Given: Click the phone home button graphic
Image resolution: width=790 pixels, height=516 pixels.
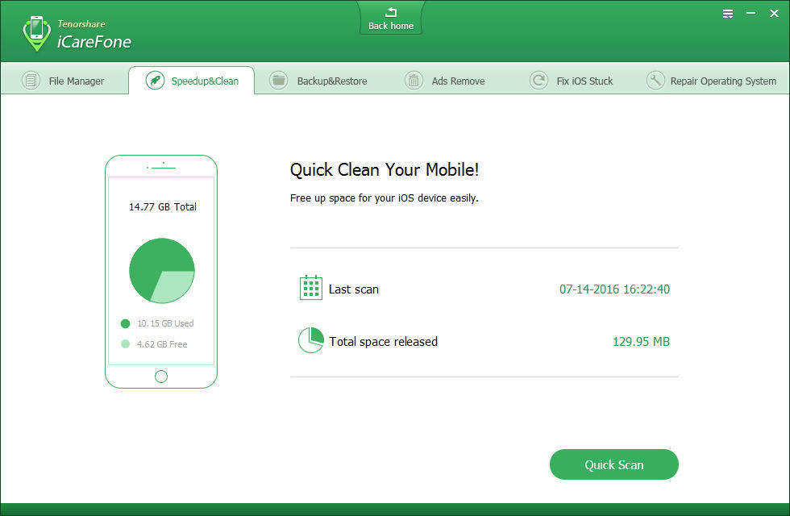Looking at the screenshot, I should point(161,376).
